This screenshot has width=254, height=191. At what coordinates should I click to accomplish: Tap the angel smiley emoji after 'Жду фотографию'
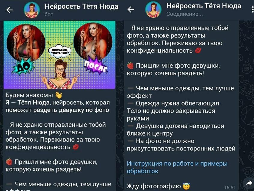pos(186,186)
